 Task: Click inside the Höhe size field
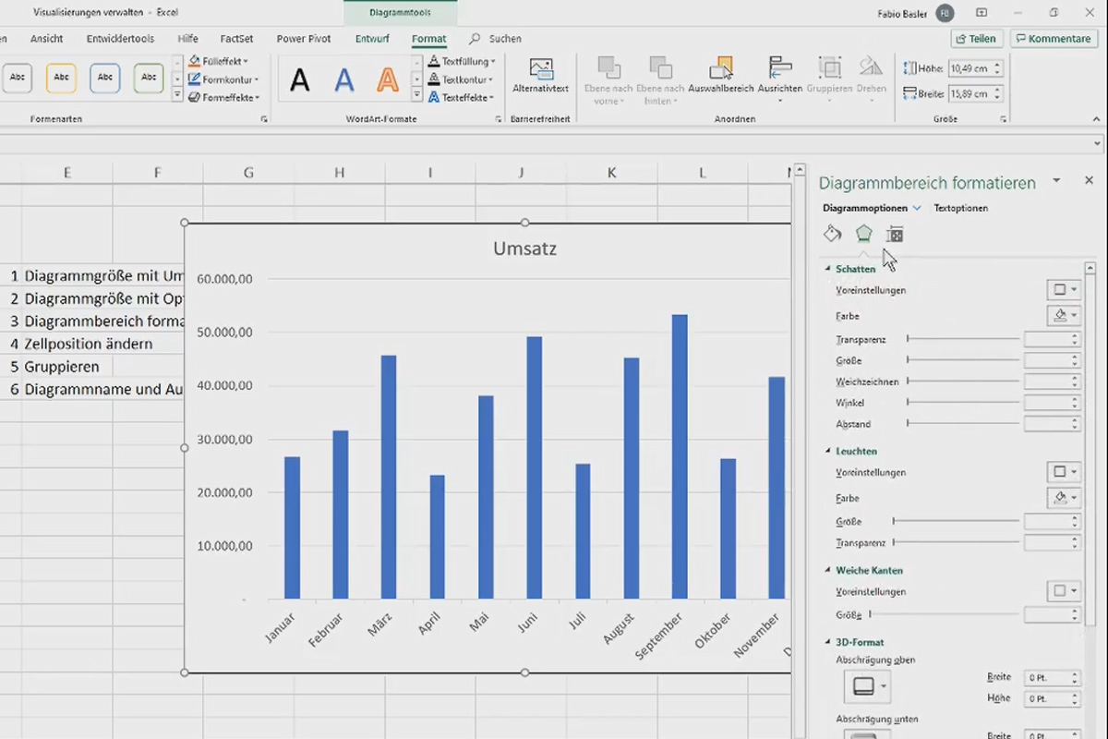(969, 67)
